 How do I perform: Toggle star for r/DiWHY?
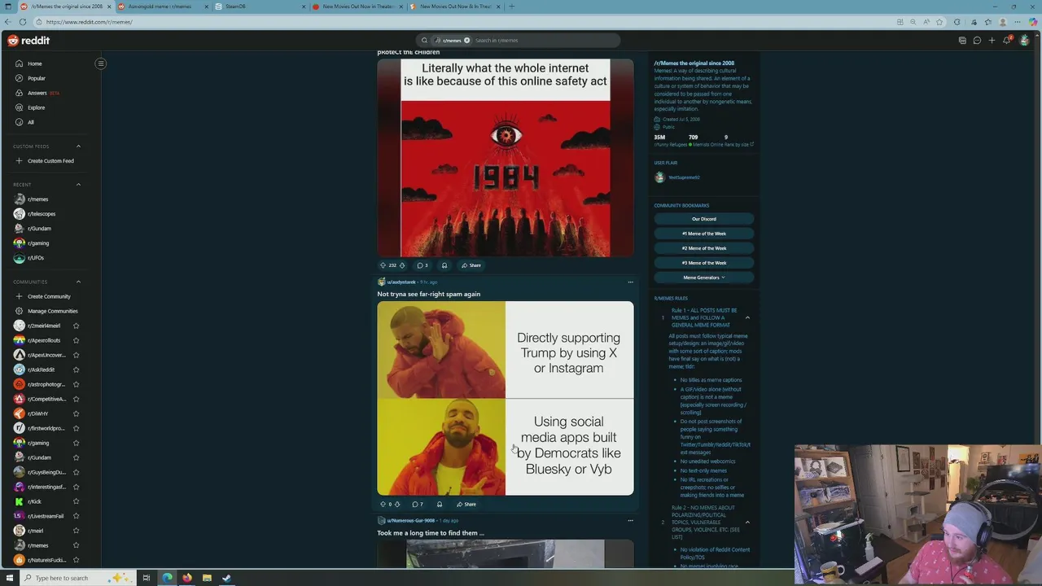76,413
